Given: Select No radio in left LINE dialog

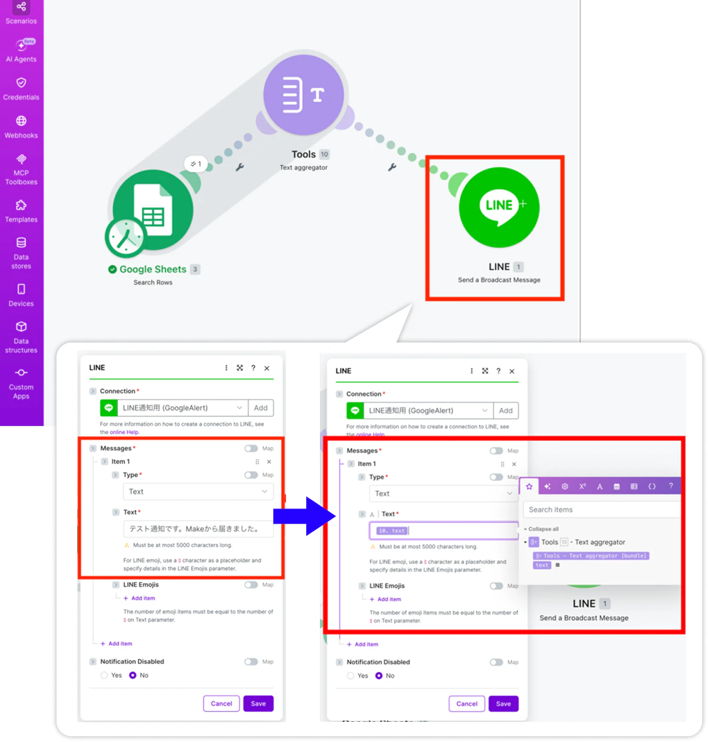Looking at the screenshot, I should [x=133, y=675].
